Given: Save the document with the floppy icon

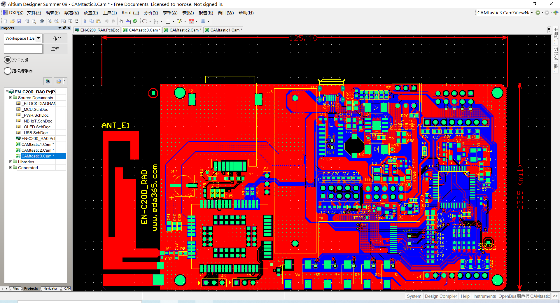Looking at the screenshot, I should click(19, 21).
